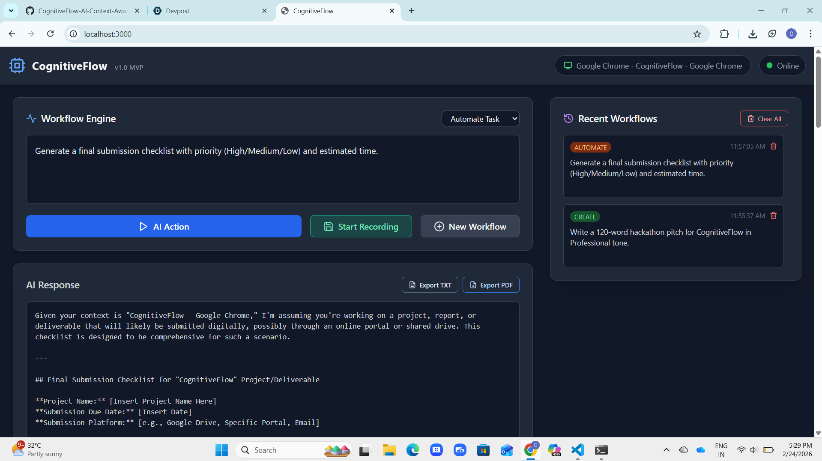822x461 pixels.
Task: Open Microsoft Edge from taskbar
Action: [413, 450]
